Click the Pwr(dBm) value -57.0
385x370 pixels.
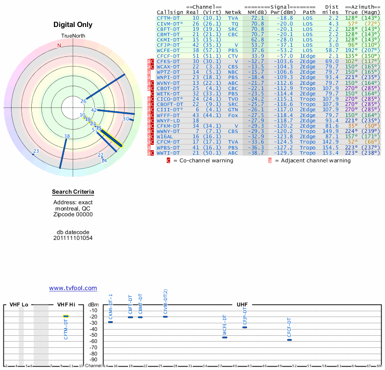(x=285, y=56)
